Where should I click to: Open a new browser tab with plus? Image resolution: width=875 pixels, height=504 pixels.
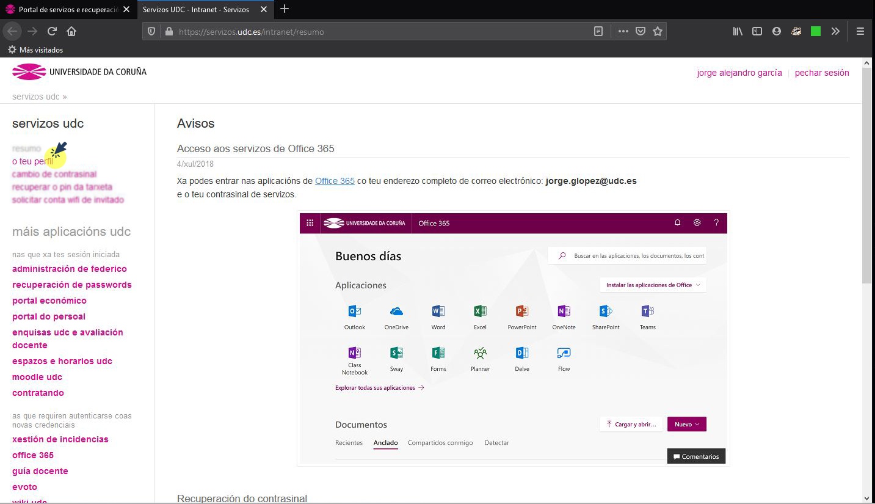[x=285, y=9]
